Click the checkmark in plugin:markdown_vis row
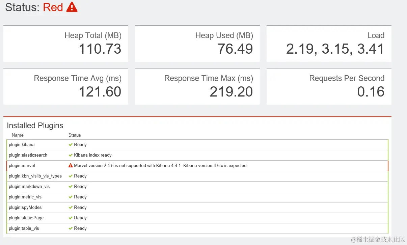This screenshot has width=407, height=245. [x=71, y=187]
